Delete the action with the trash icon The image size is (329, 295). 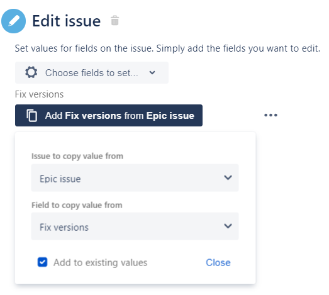(114, 20)
